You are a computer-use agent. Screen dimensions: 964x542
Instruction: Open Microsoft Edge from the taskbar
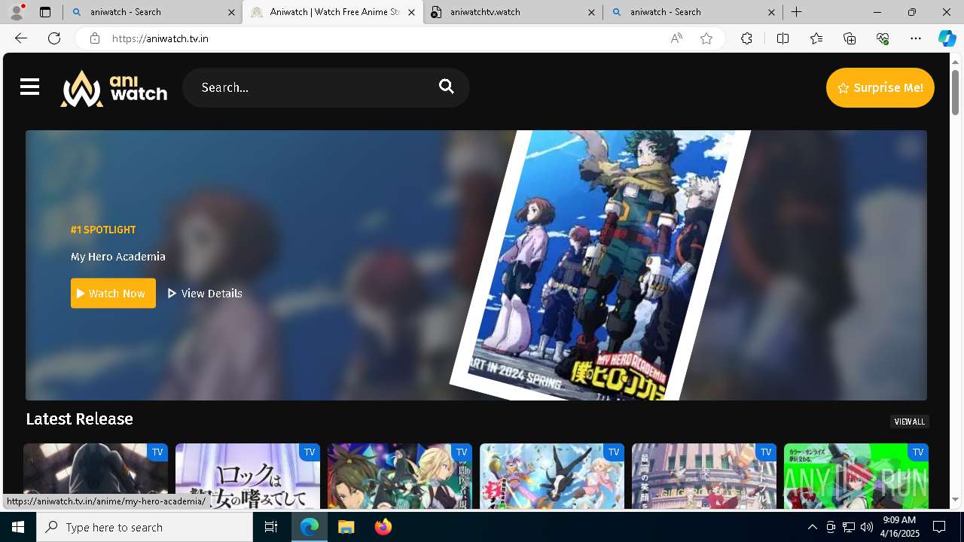310,527
